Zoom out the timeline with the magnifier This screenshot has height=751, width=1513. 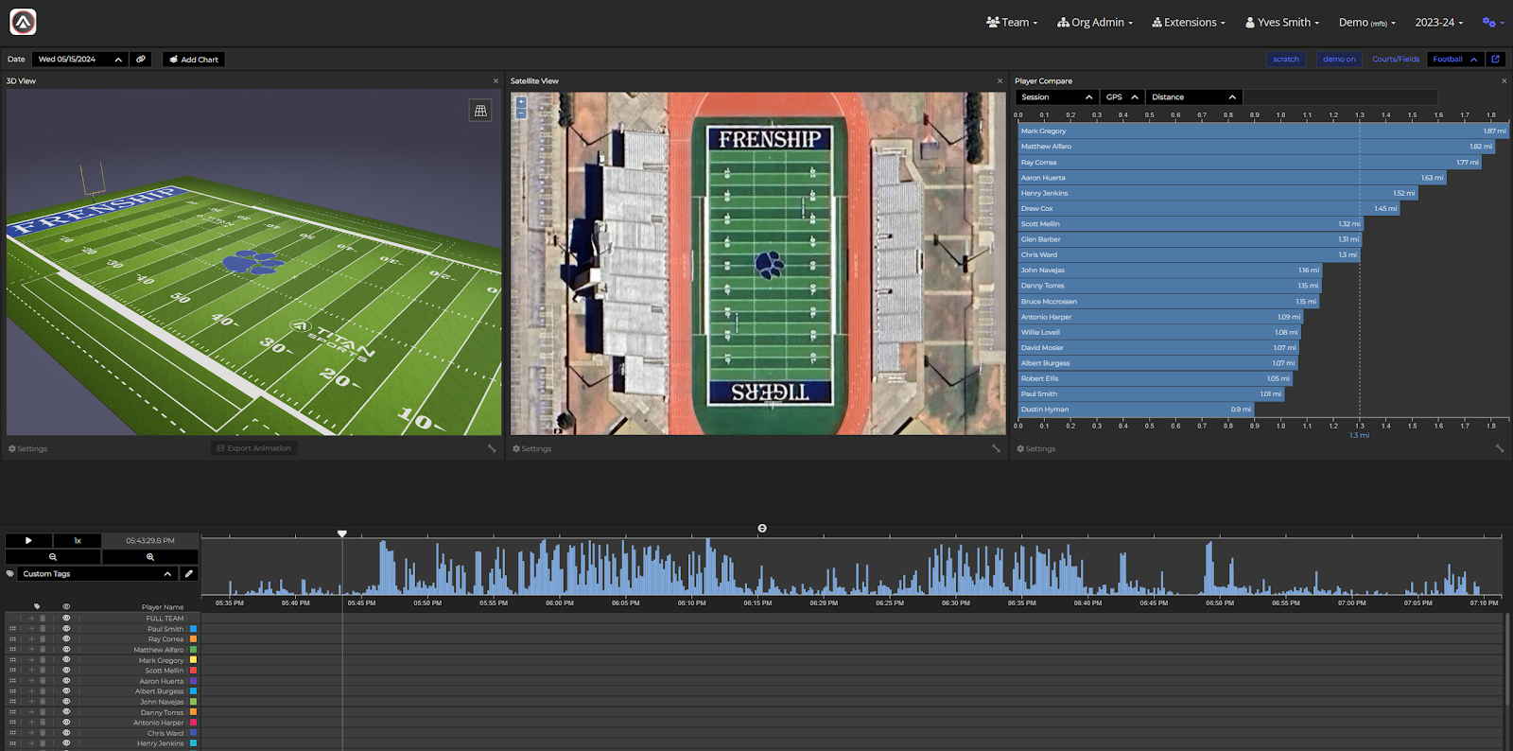[53, 557]
